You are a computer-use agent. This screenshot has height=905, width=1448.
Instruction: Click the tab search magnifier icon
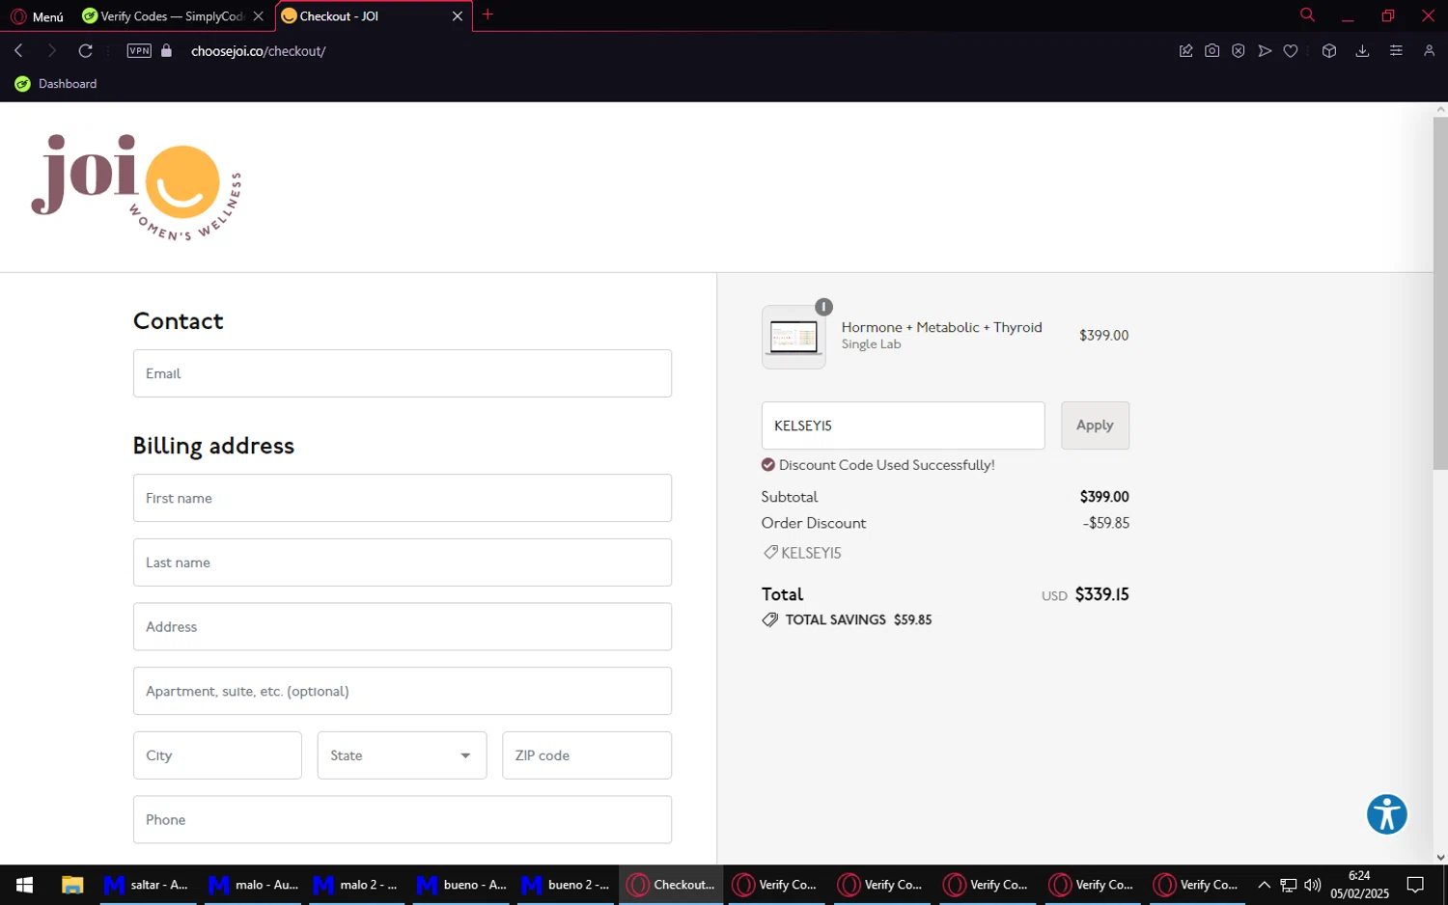(1307, 15)
